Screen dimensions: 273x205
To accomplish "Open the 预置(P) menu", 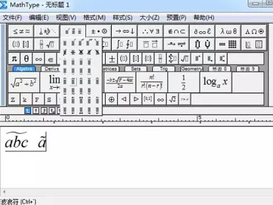I will (x=176, y=17).
